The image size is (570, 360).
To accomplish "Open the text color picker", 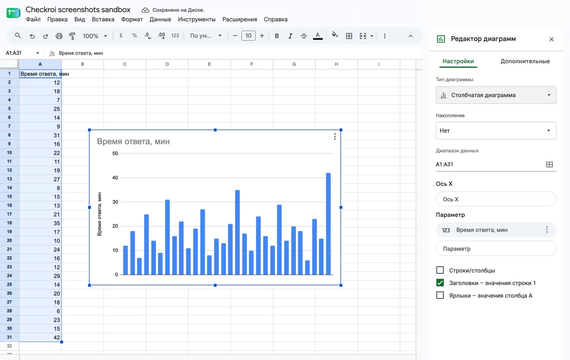I will (x=318, y=36).
